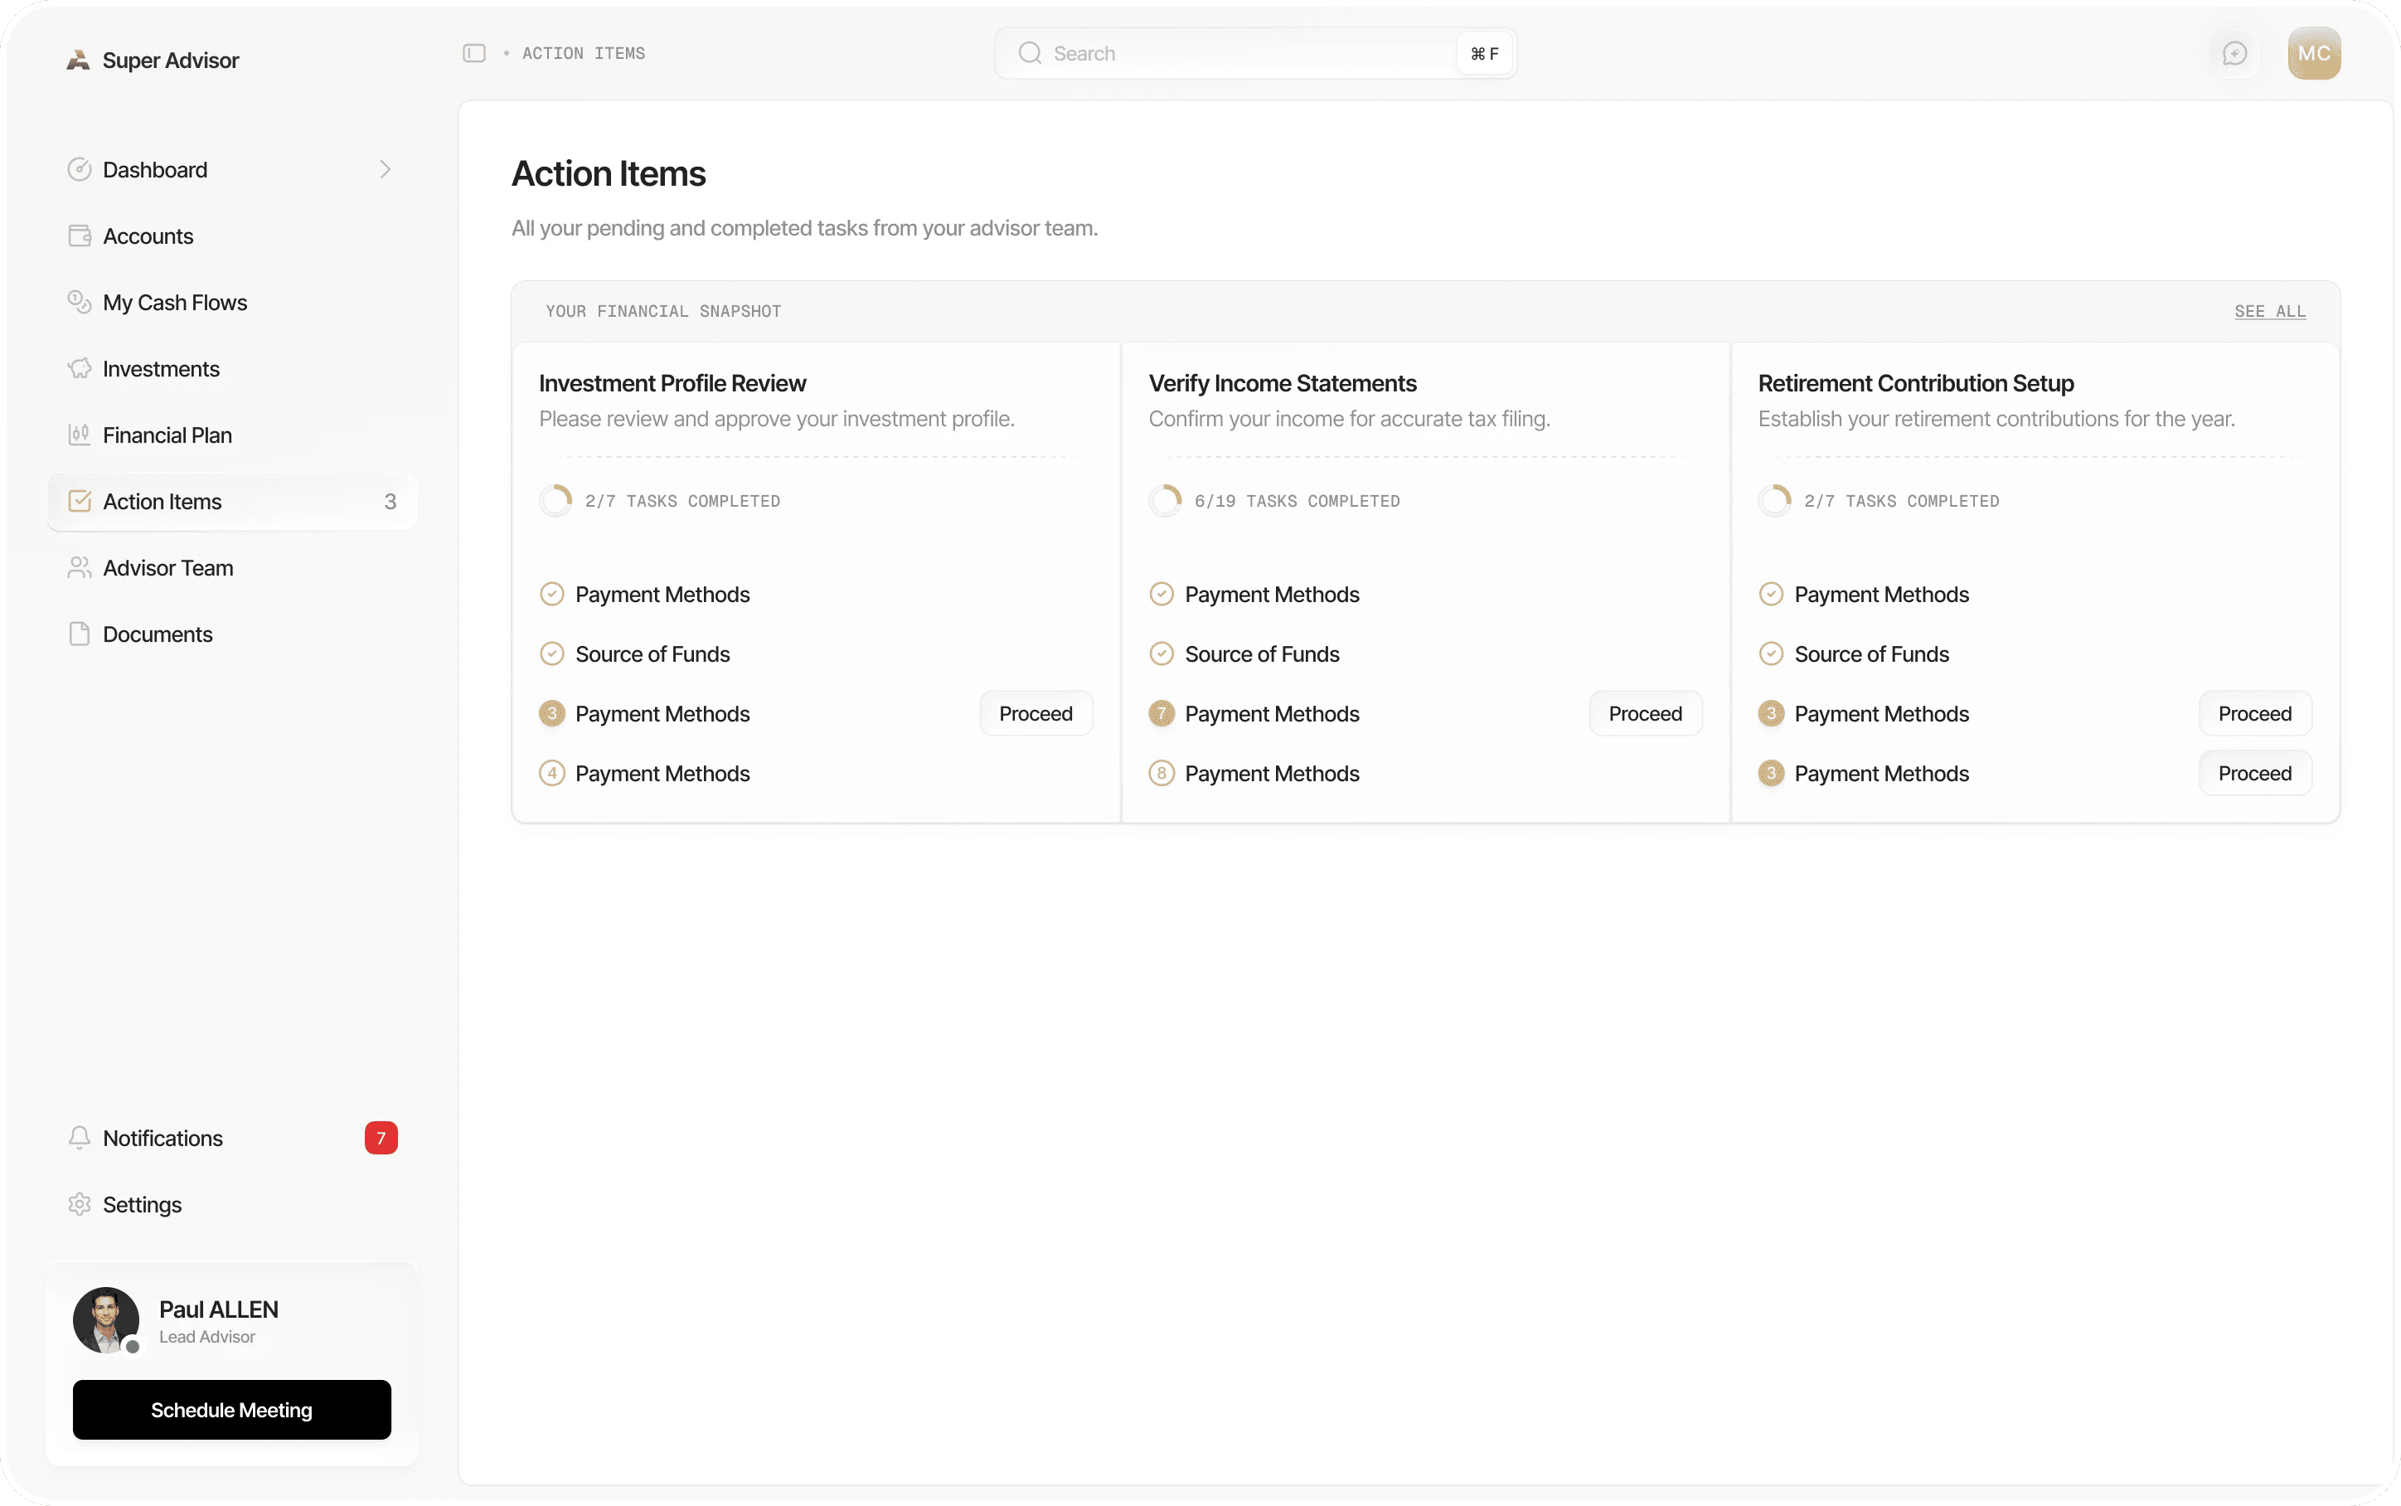Viewport: 2401px width, 1506px height.
Task: Click the ⌘F shortcut badge in search
Action: tap(1484, 53)
